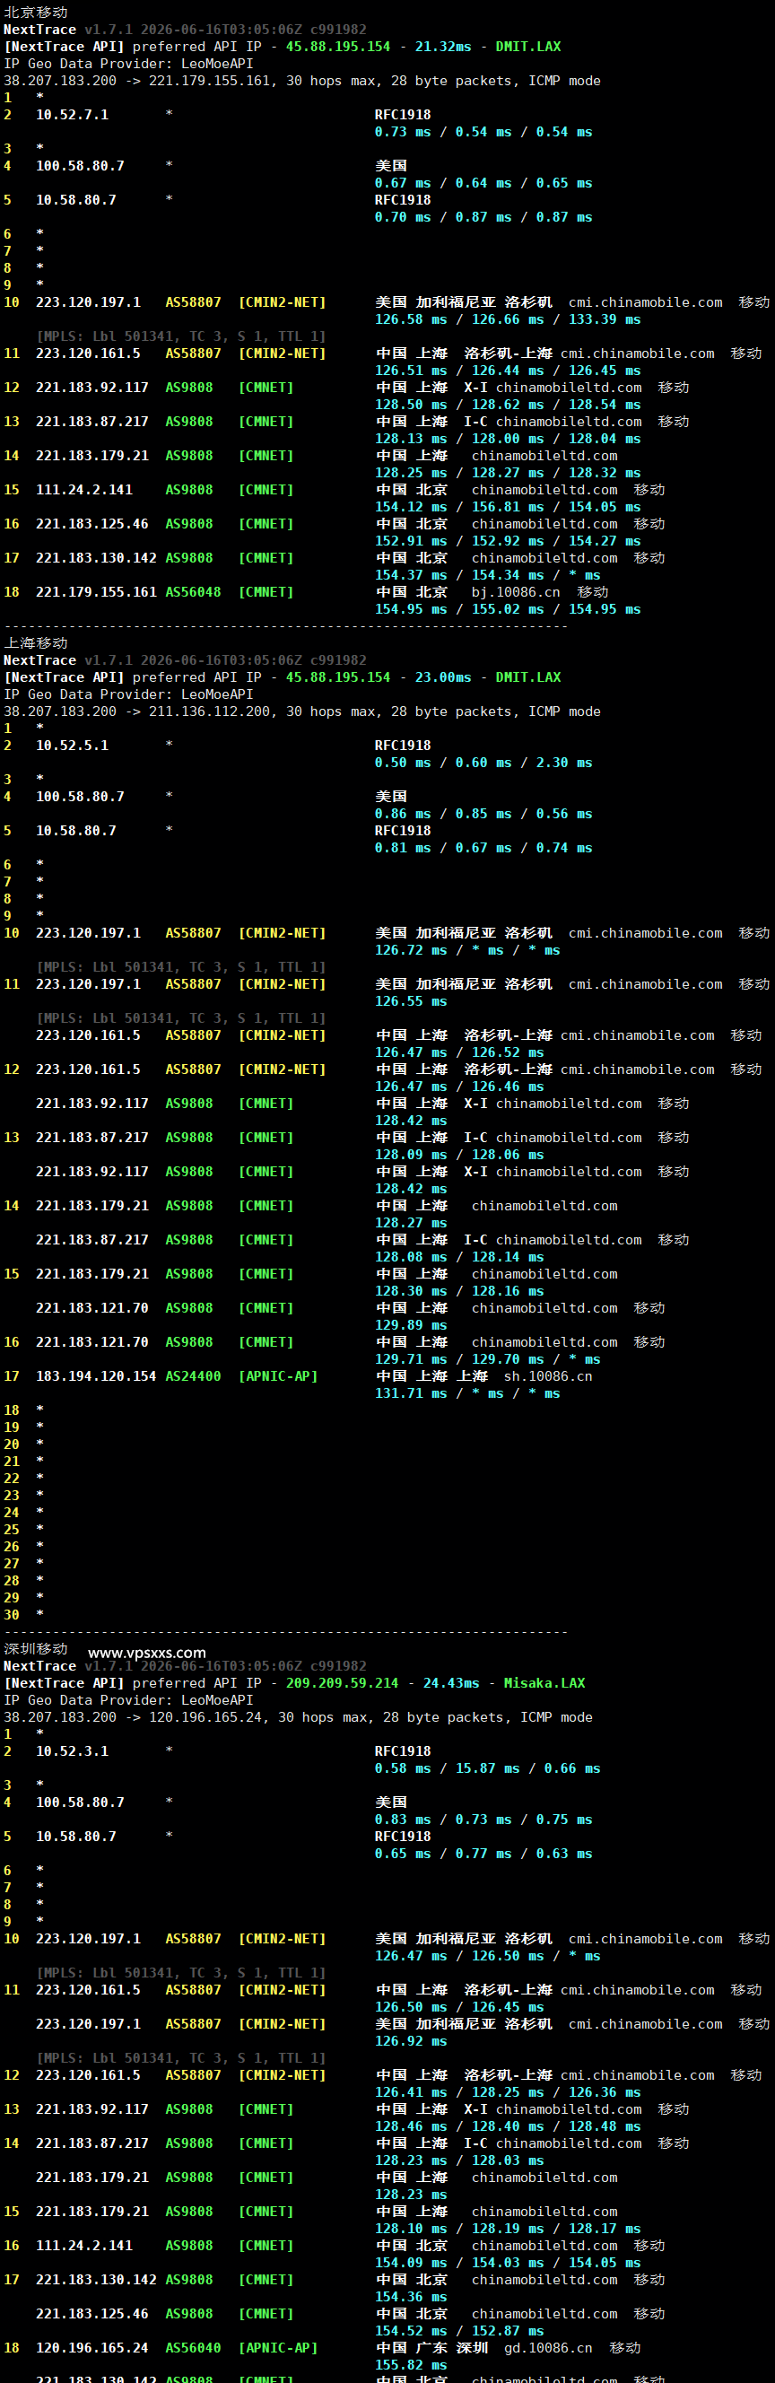Select the Misaka.LAX node name
775x2383 pixels.
pyautogui.click(x=544, y=1682)
